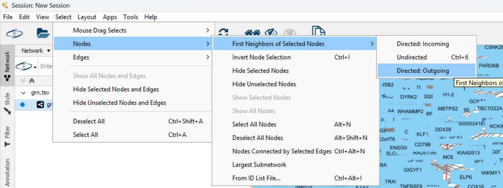Click the PARD6B node label
503x188 pixels.
(489, 65)
